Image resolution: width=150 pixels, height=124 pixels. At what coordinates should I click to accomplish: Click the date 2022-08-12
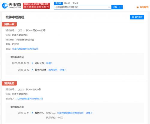click(x=24, y=70)
